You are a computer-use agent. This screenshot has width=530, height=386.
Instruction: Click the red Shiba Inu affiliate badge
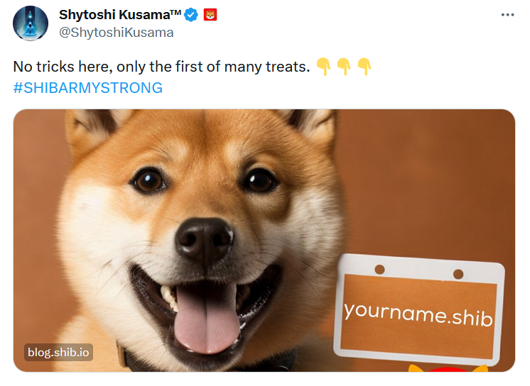(210, 15)
